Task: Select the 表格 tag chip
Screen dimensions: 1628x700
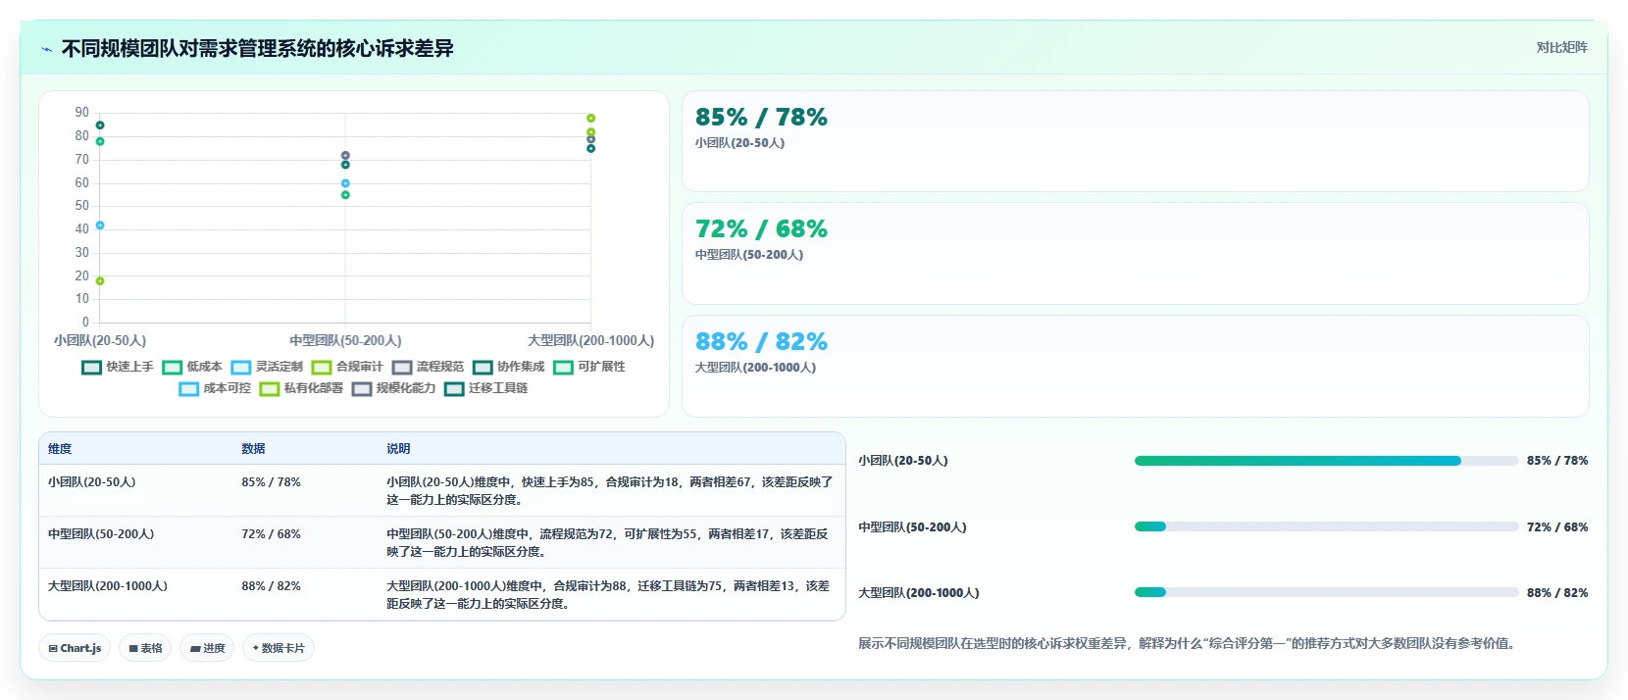Action: click(x=145, y=648)
